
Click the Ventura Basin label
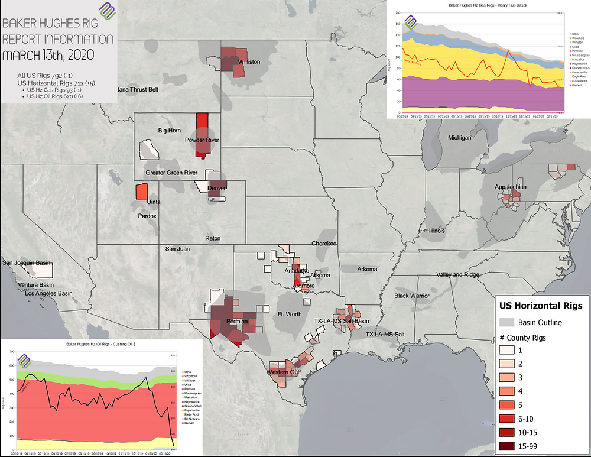click(36, 285)
